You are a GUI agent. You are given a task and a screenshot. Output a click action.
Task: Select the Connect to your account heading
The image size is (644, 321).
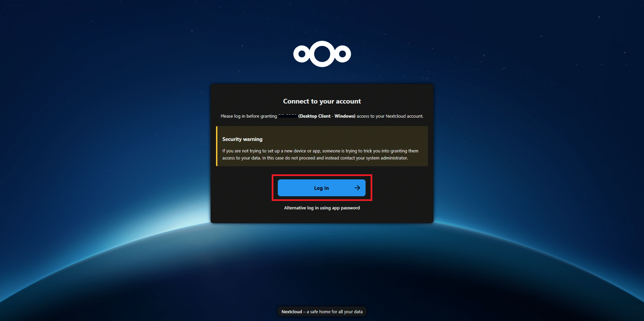click(322, 101)
